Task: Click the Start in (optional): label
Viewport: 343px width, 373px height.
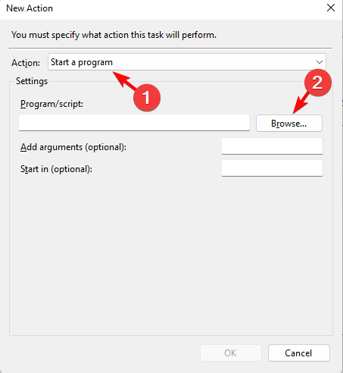Action: 56,169
